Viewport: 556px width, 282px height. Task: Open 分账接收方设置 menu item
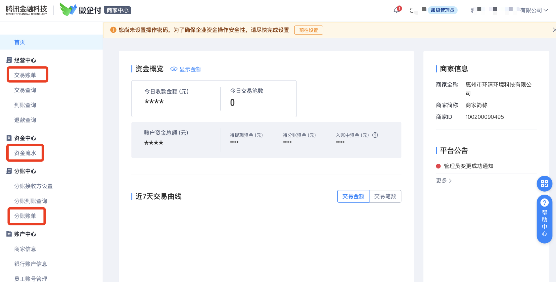[x=33, y=186]
